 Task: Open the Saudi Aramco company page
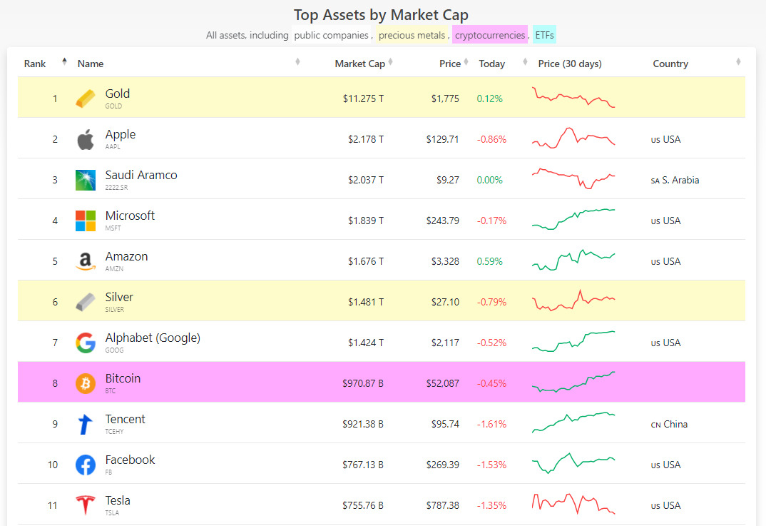tap(141, 175)
